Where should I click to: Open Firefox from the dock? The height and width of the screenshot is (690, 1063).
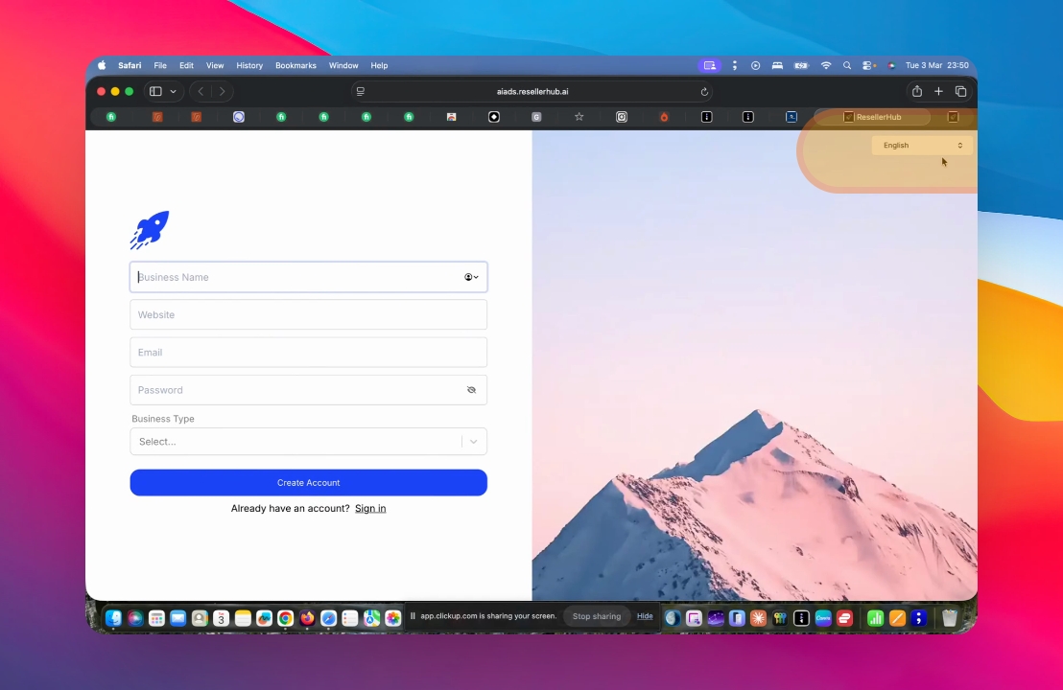click(307, 618)
